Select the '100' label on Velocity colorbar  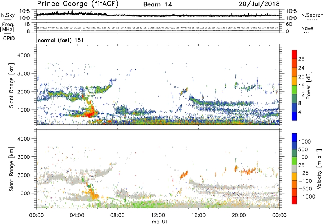point(303,157)
